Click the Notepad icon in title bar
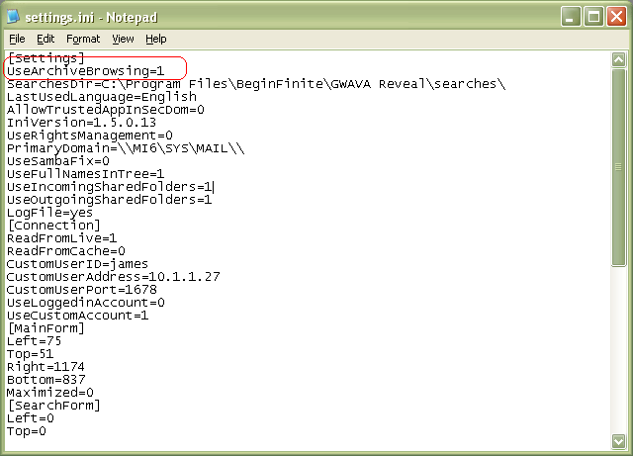Screen dimensions: 633x456 (x=13, y=17)
